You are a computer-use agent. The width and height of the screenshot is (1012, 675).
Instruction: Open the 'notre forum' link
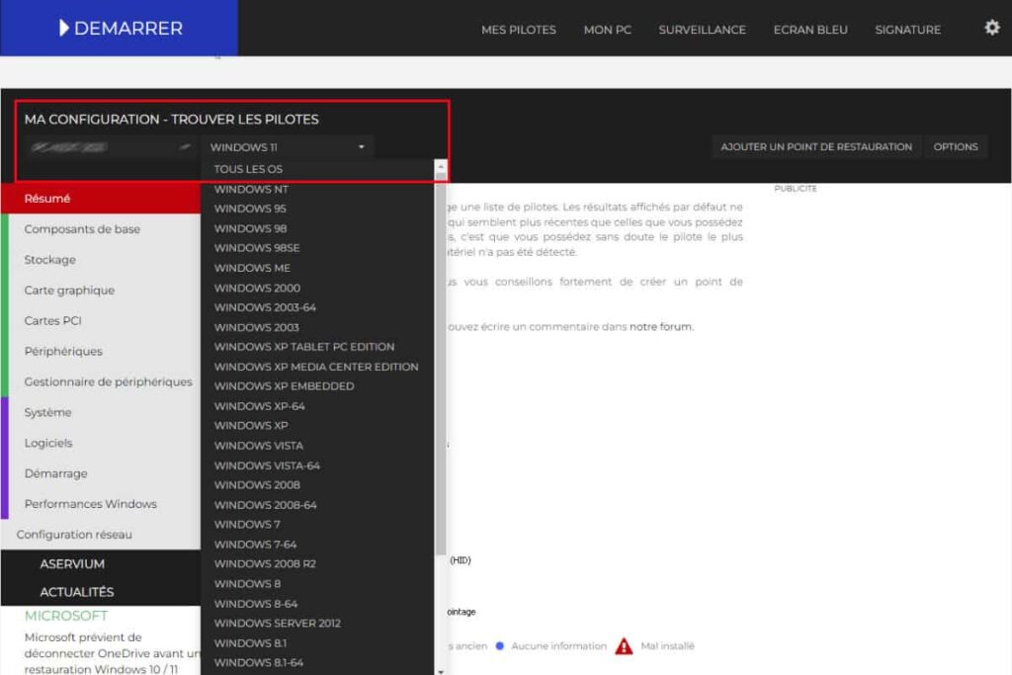[x=660, y=327]
